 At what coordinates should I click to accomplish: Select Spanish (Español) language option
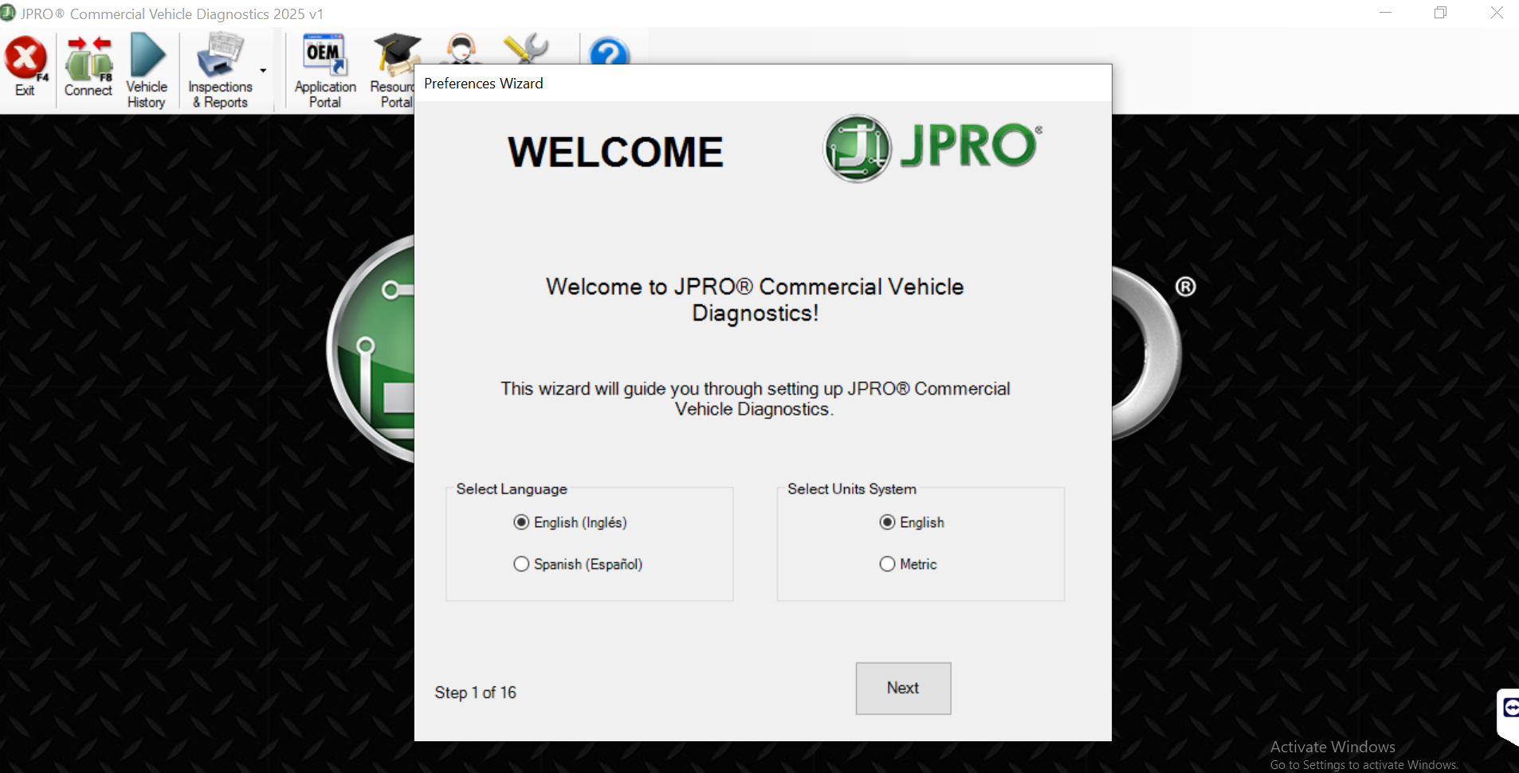[x=579, y=564]
